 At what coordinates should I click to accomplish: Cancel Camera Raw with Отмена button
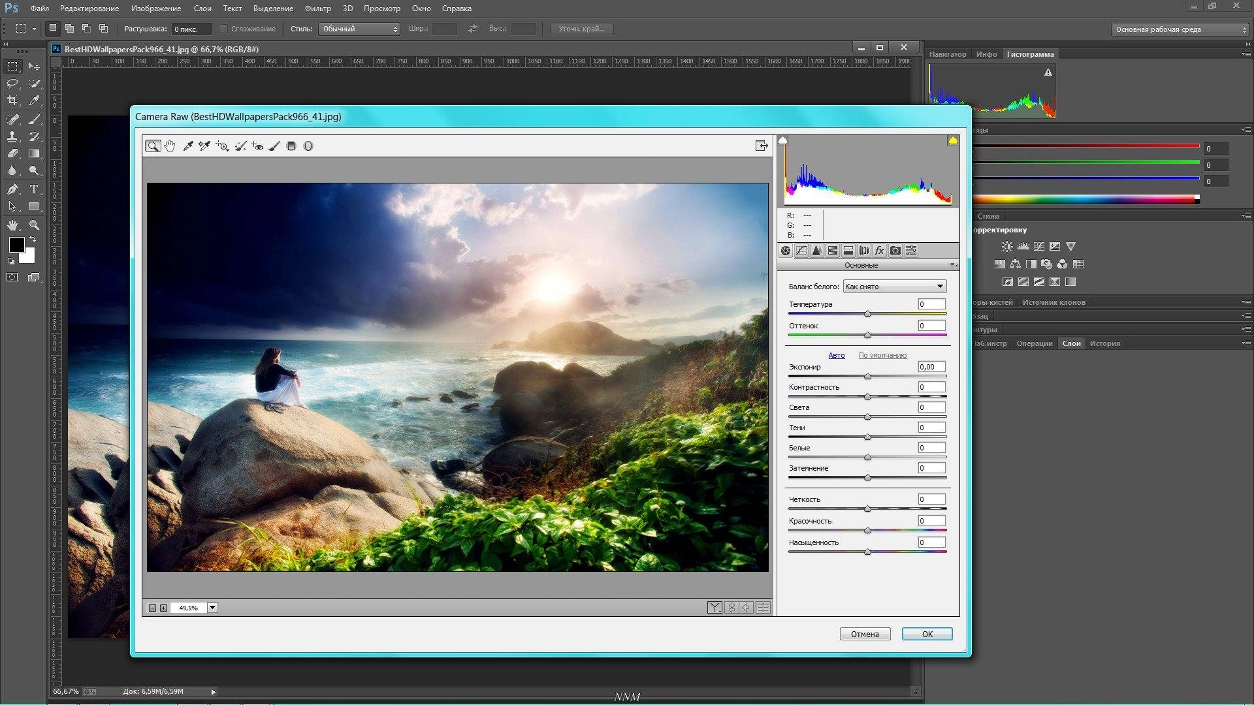(865, 634)
